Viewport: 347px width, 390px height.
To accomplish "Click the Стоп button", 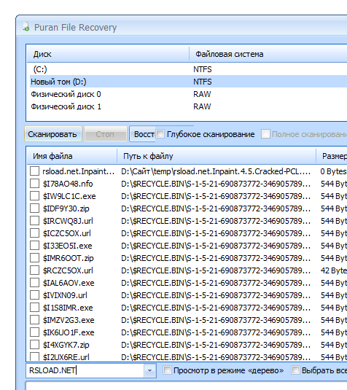I will [x=106, y=134].
